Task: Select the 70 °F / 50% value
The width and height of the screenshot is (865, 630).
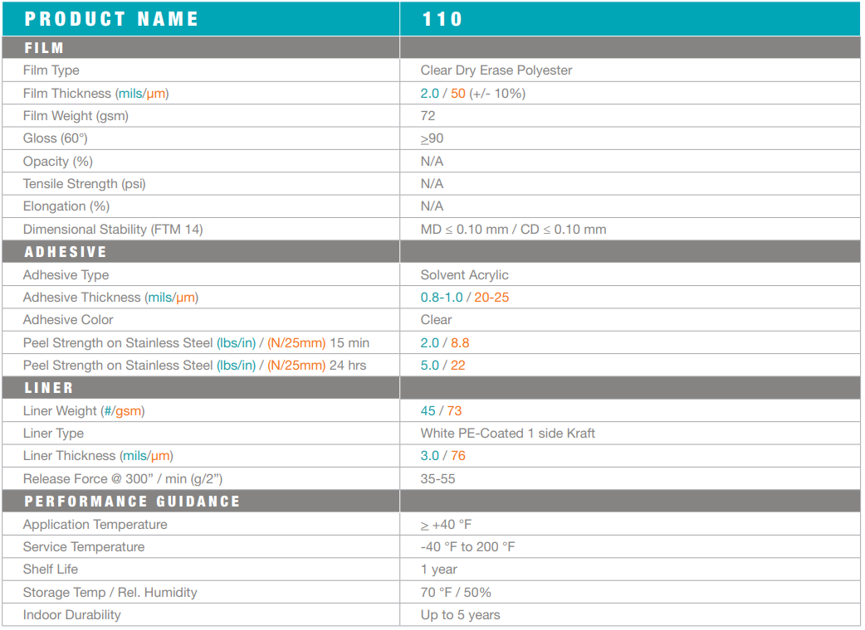Action: 457,593
